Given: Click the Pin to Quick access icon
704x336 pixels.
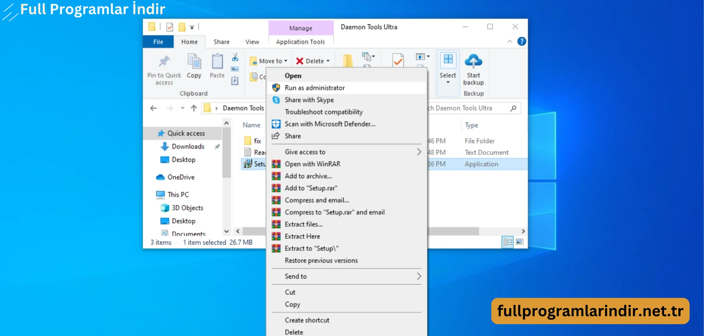Looking at the screenshot, I should click(164, 62).
